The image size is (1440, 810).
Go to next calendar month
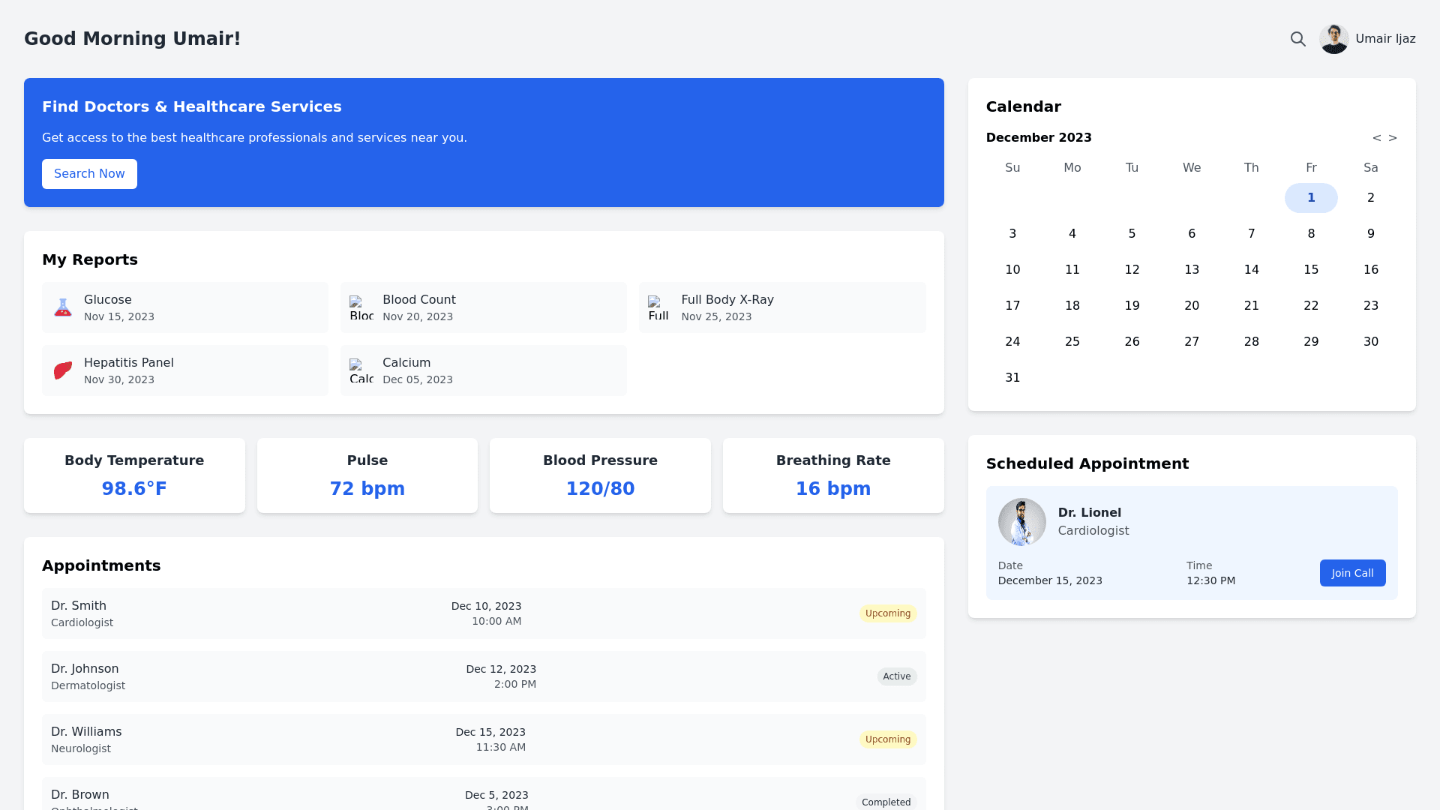coord(1393,138)
